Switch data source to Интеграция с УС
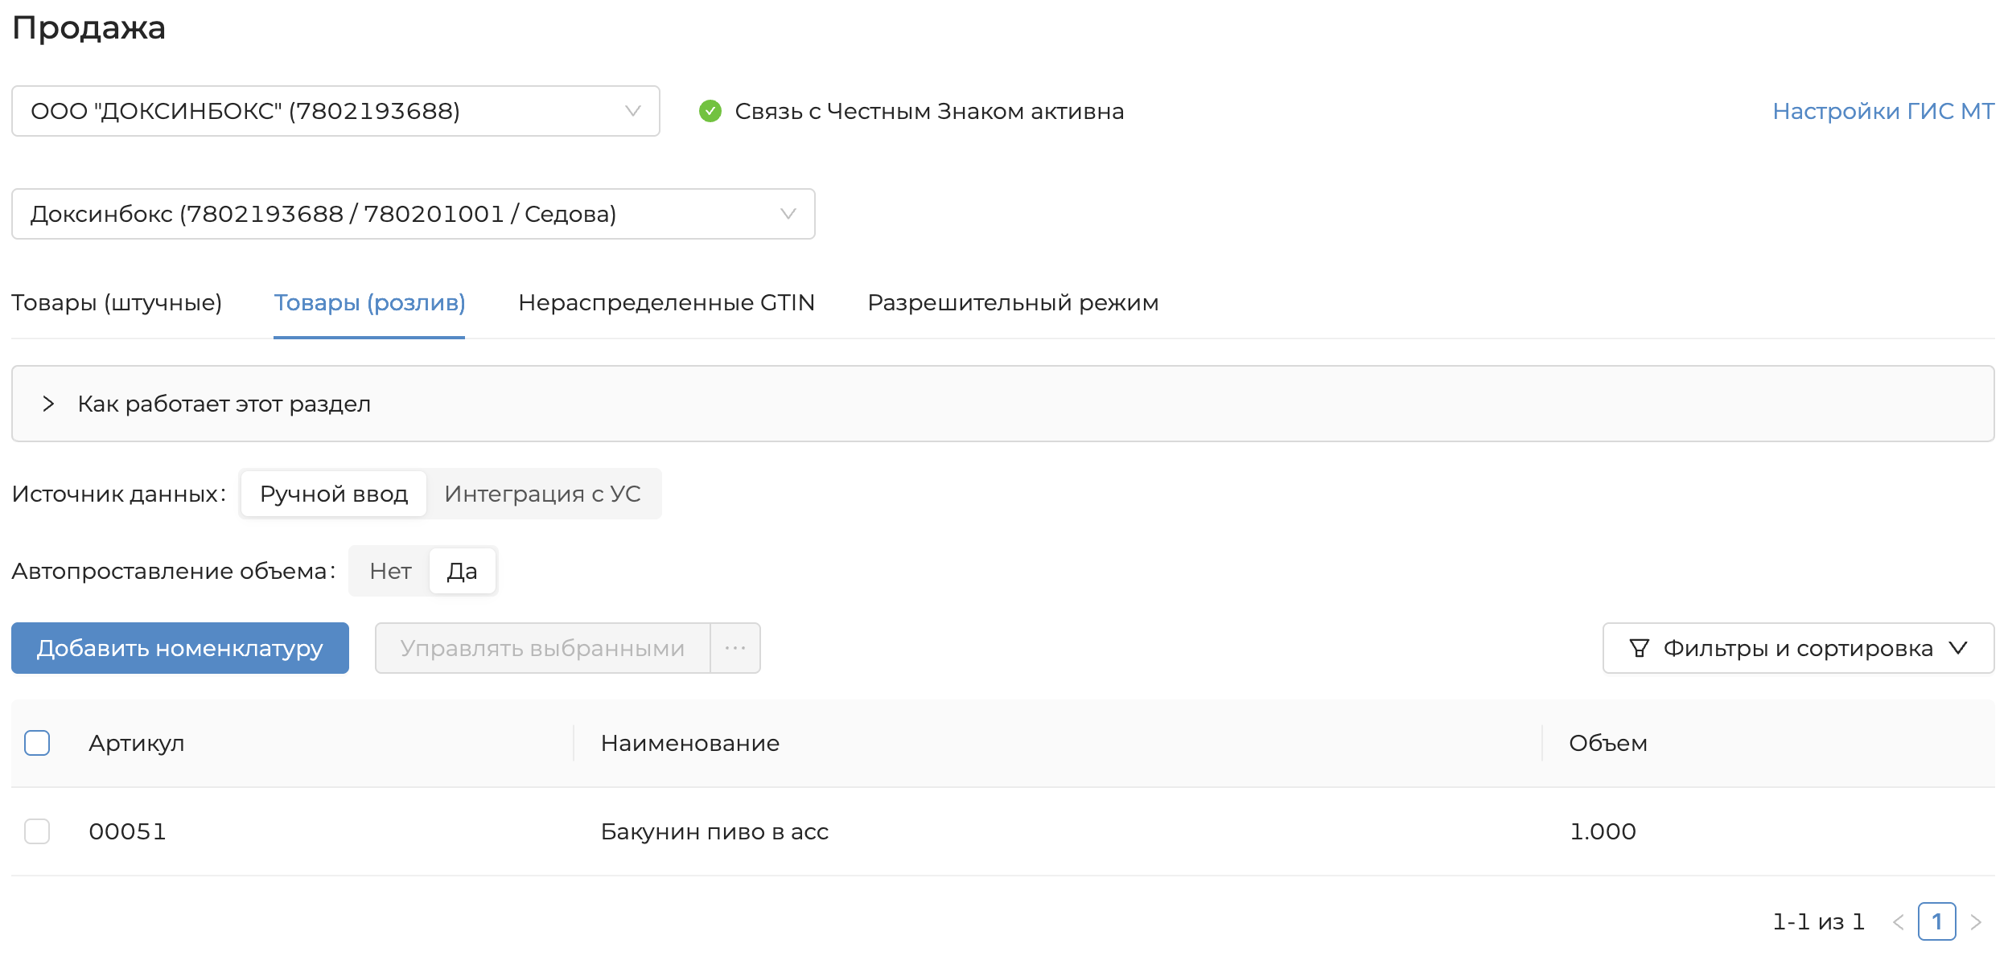 (x=542, y=494)
